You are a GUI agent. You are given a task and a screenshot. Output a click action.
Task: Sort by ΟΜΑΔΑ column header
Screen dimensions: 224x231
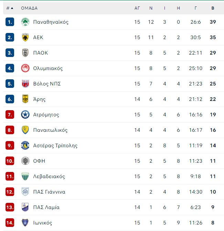29,8
